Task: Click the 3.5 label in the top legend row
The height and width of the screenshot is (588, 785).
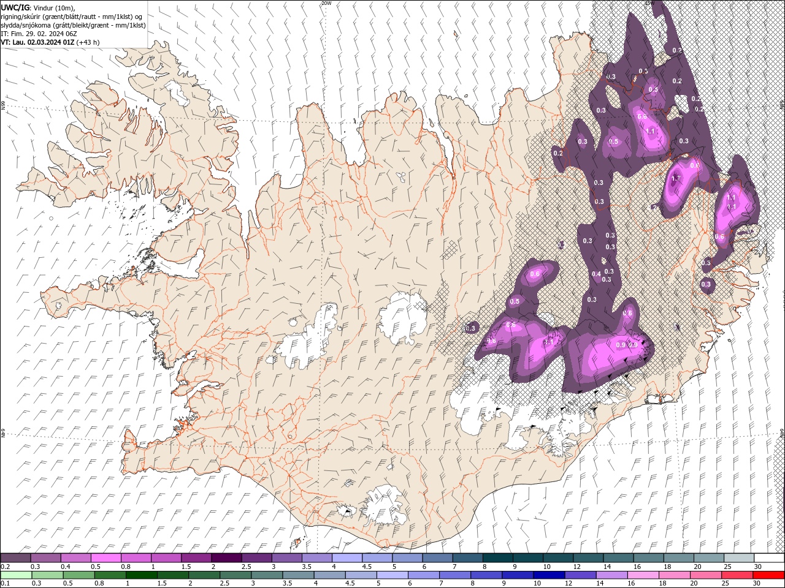Action: coord(307,567)
